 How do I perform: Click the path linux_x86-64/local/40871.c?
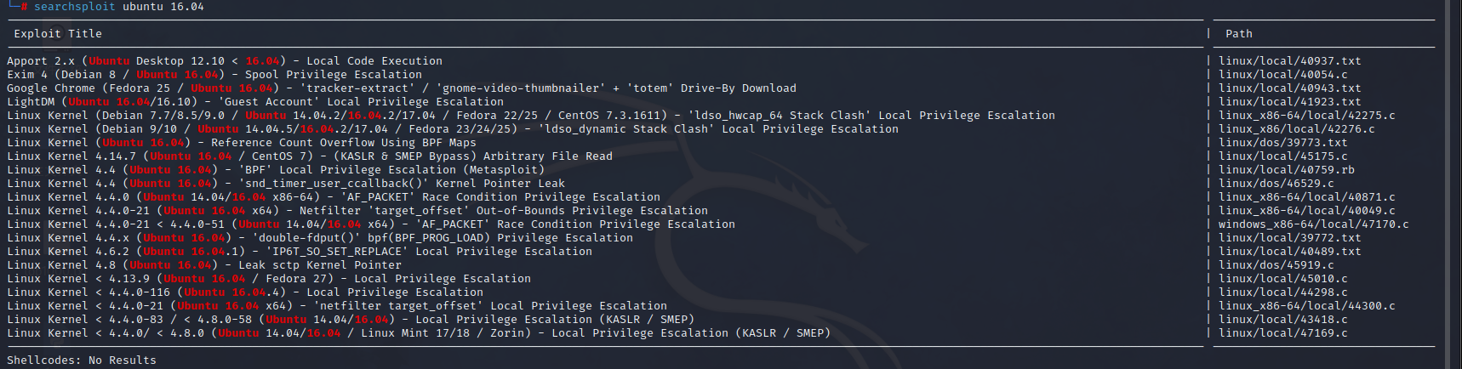1307,197
